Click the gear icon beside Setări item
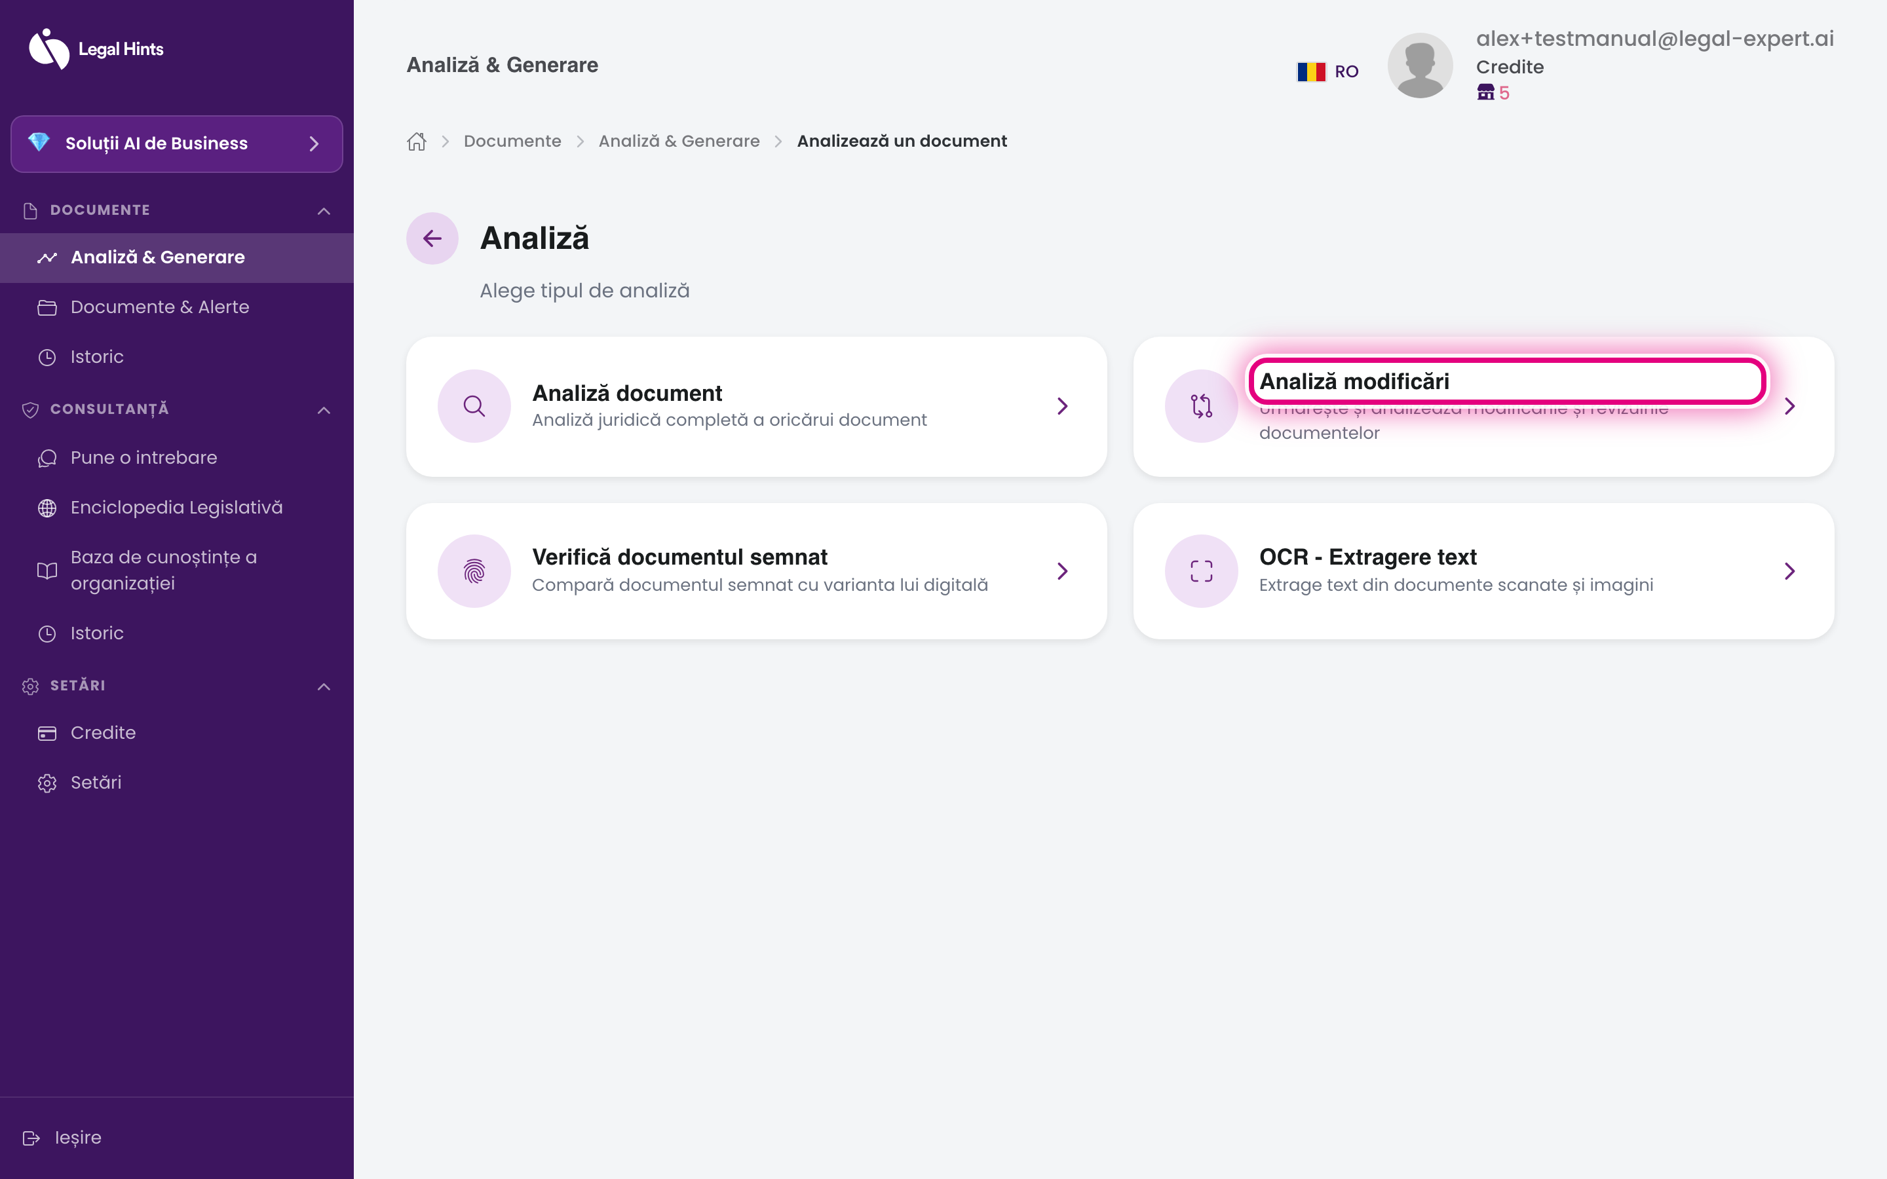This screenshot has height=1179, width=1887. click(x=47, y=783)
